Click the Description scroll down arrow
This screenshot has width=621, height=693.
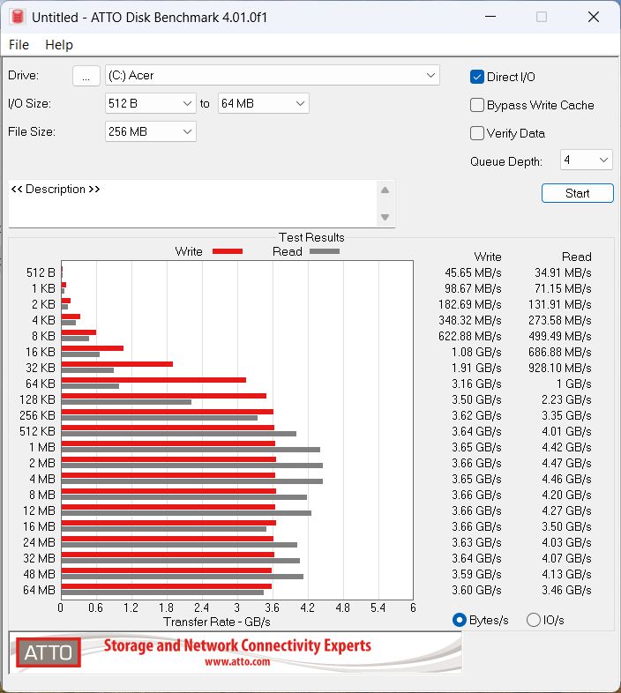(385, 217)
